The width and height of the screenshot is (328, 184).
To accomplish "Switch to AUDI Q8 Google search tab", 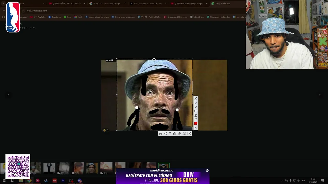I will click(107, 4).
